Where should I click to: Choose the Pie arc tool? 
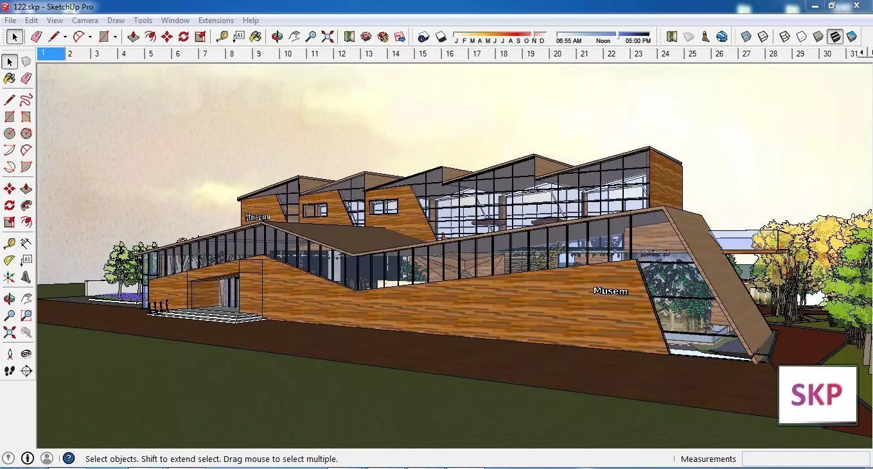[x=26, y=167]
